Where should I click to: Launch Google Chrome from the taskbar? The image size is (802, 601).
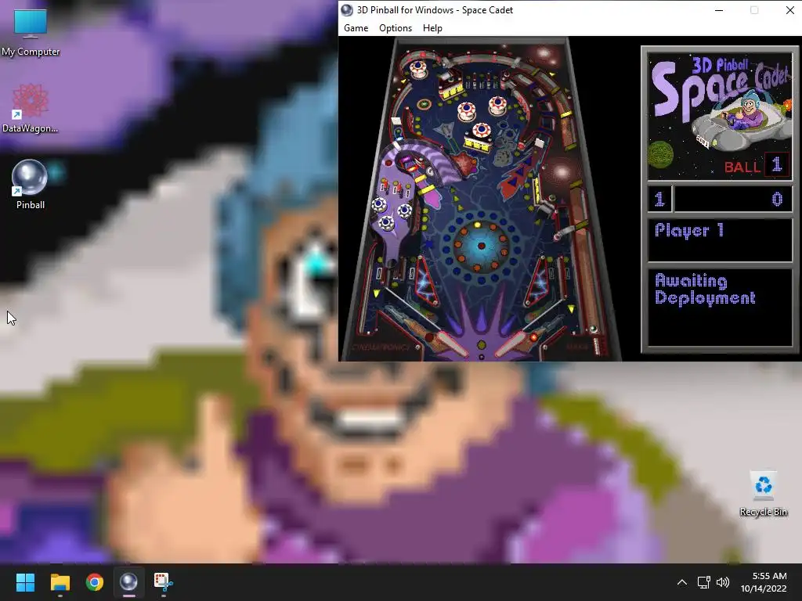95,582
